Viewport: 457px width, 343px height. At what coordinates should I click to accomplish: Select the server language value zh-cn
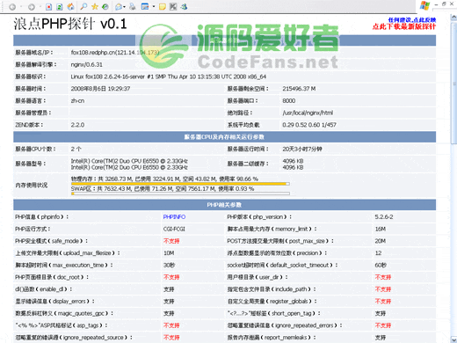pyautogui.click(x=77, y=100)
